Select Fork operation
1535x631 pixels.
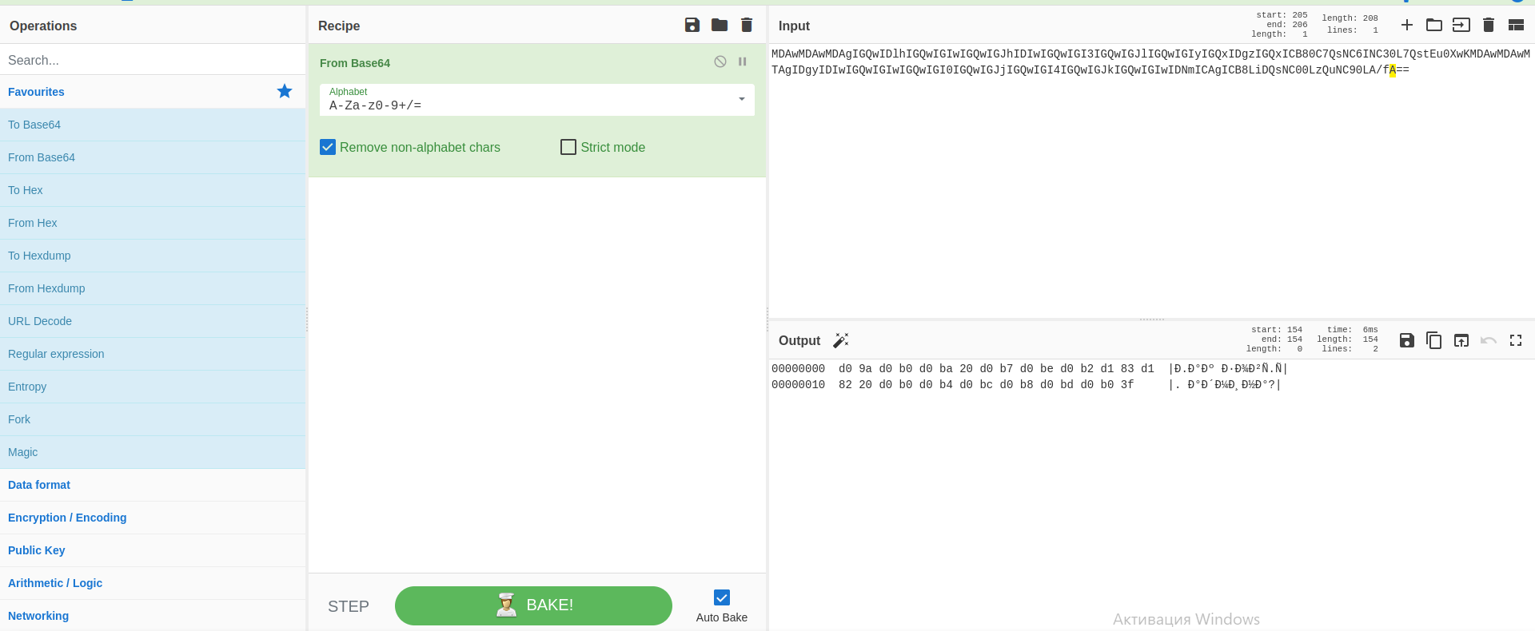point(153,419)
